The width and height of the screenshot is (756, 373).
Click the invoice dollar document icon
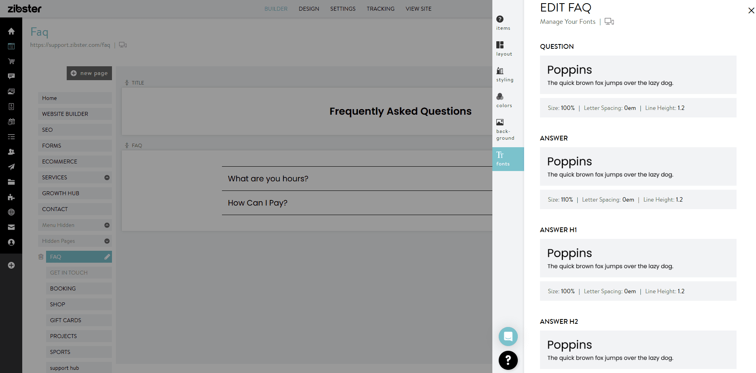tap(11, 106)
